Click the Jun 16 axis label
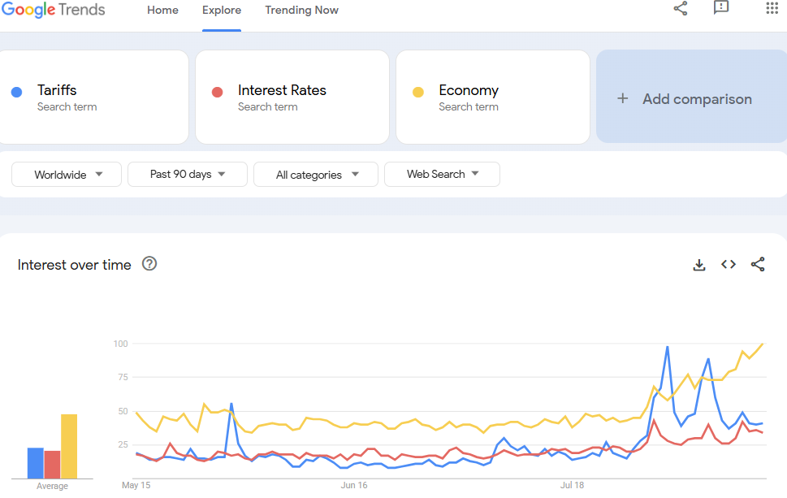 point(354,486)
